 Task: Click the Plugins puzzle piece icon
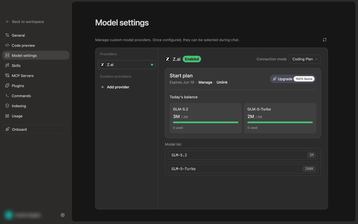7,86
